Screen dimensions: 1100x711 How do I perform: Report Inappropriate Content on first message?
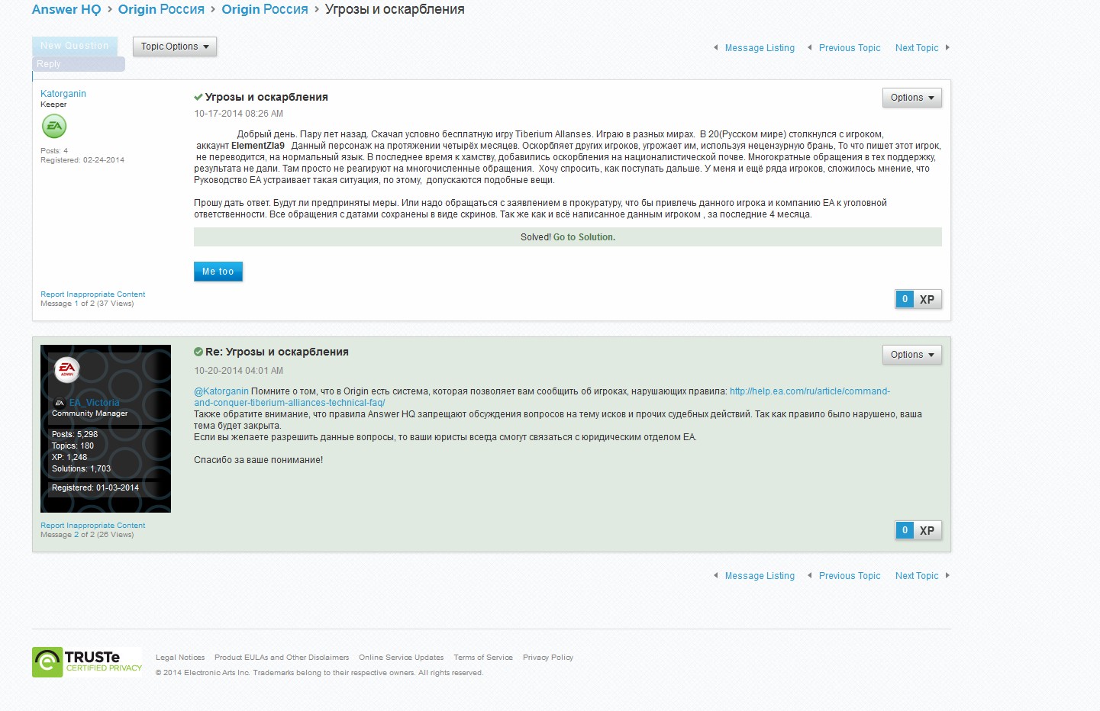pos(92,294)
